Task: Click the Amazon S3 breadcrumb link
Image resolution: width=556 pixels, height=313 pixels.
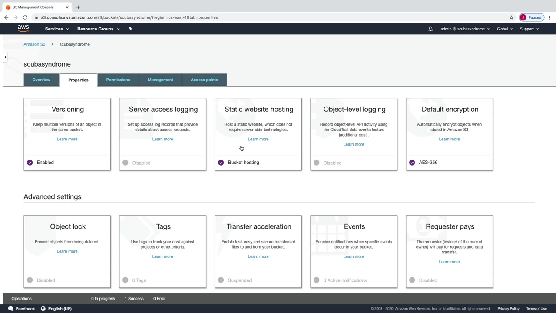Action: [34, 44]
